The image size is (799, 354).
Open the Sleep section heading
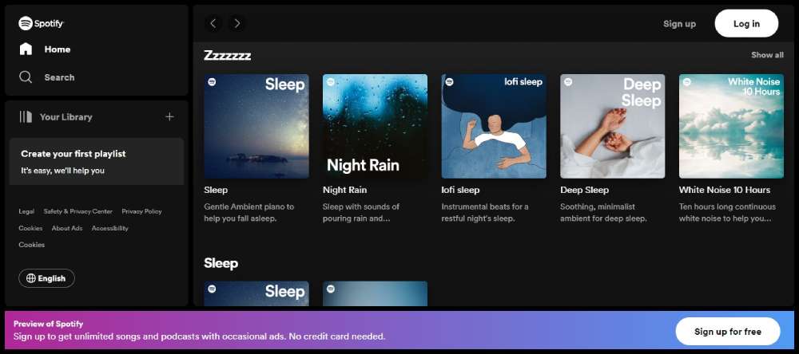[x=221, y=263]
